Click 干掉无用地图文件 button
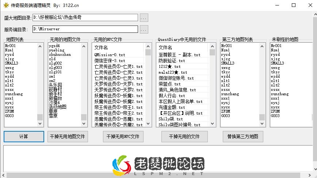Screen dimensions: 317x178 [x=68, y=137]
